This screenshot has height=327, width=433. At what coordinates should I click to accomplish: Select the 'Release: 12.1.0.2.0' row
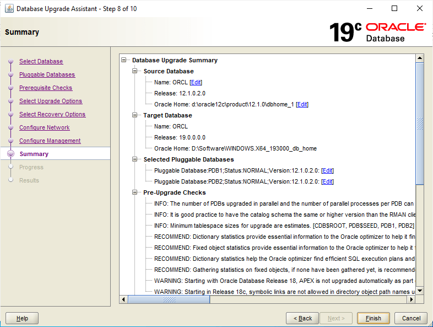pyautogui.click(x=180, y=93)
